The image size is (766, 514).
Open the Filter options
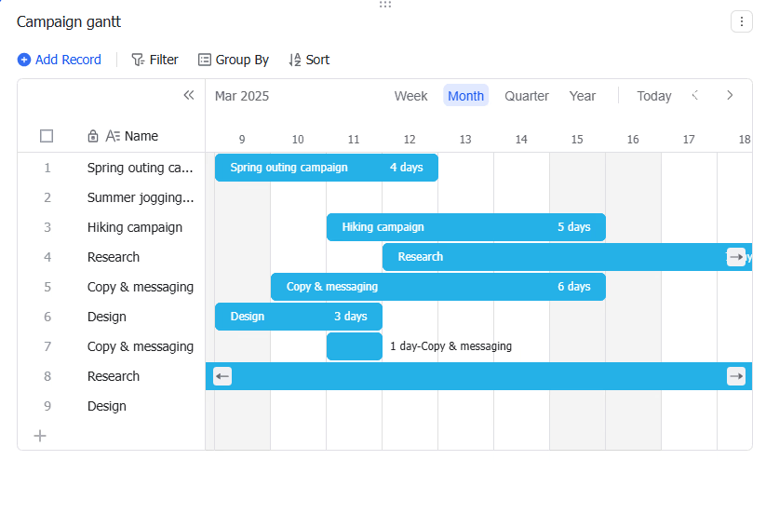[x=155, y=60]
